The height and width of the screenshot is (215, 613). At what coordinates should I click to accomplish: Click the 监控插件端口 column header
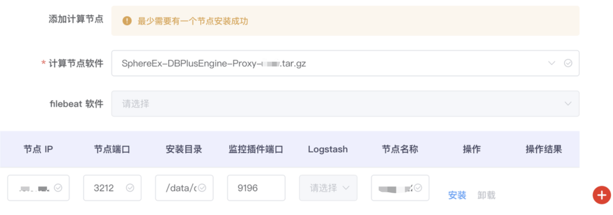click(x=256, y=149)
